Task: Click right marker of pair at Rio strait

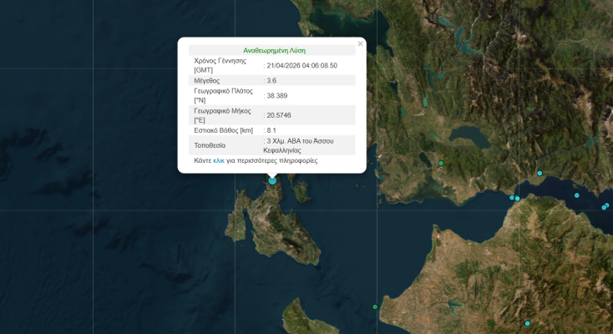Action: tap(518, 199)
